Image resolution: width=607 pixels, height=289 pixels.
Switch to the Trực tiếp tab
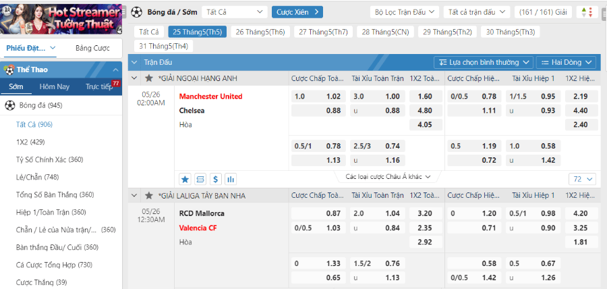(x=98, y=86)
